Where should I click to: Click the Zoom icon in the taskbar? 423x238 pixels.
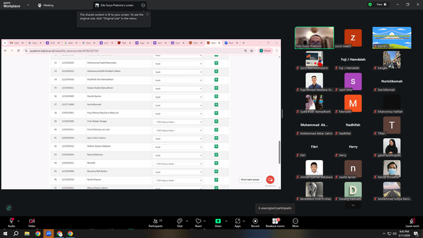[48, 233]
